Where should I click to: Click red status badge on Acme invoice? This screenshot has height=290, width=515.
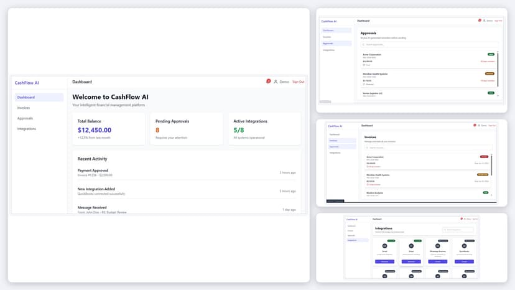(x=484, y=157)
